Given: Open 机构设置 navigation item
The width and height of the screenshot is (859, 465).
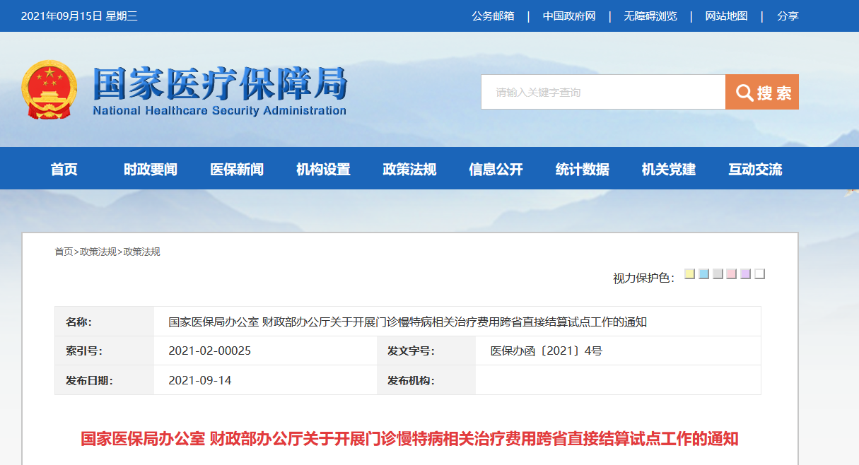Looking at the screenshot, I should click(323, 170).
